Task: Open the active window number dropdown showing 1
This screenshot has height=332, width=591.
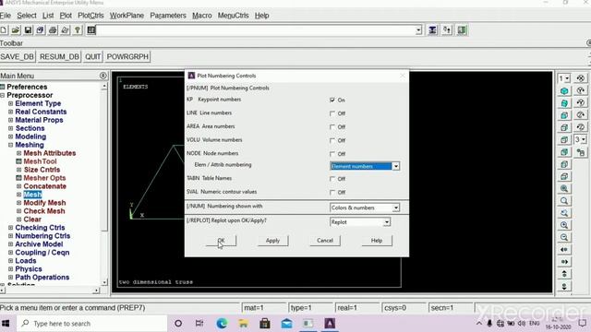Action: pyautogui.click(x=564, y=78)
